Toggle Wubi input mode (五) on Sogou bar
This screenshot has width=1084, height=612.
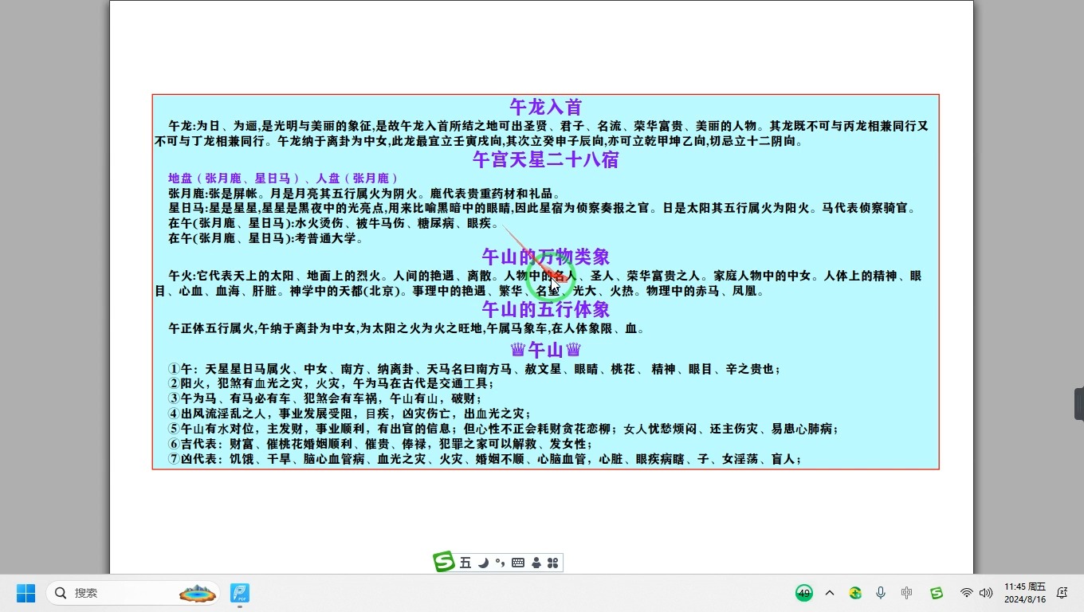465,563
